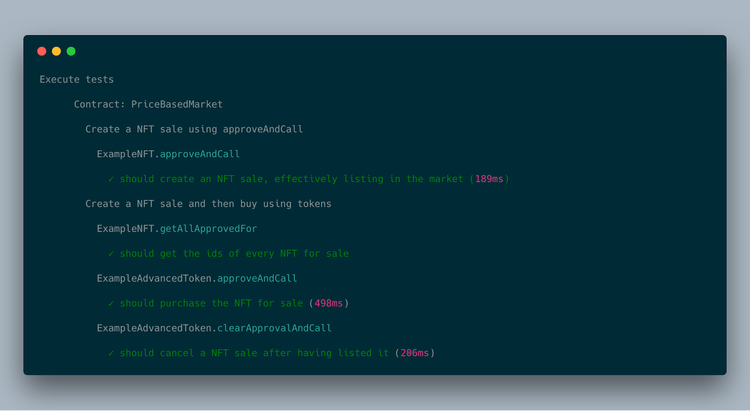Viewport: 750px width, 411px height.
Task: Select the 'Contract: PriceBasedMarket' line
Action: (x=148, y=104)
